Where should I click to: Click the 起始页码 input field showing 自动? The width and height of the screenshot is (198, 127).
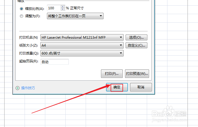pos(55,62)
